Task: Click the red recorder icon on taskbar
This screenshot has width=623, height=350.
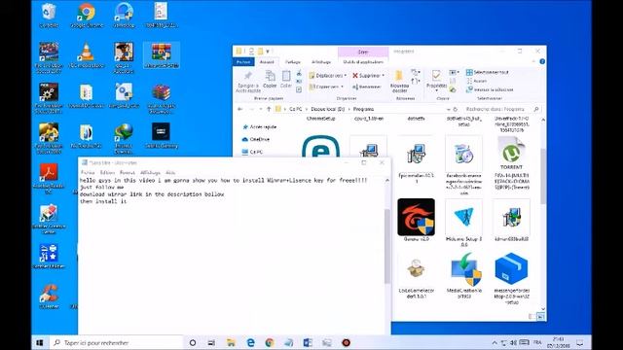Action: tap(347, 342)
